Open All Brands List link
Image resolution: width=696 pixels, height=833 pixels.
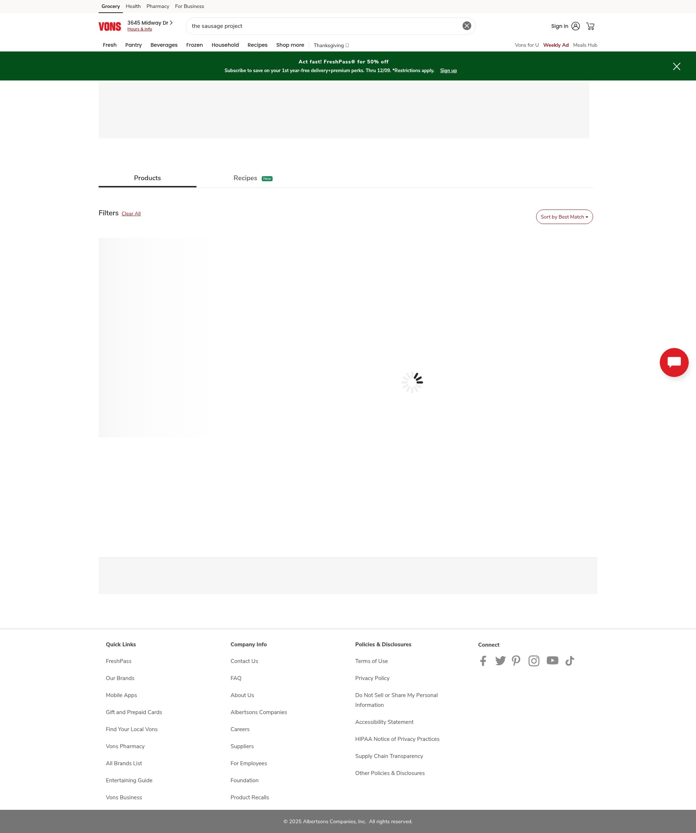124,763
